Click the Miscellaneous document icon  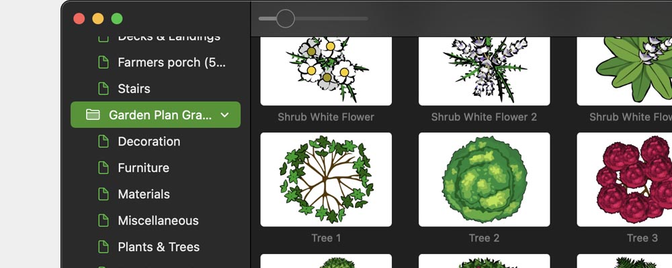tap(103, 220)
